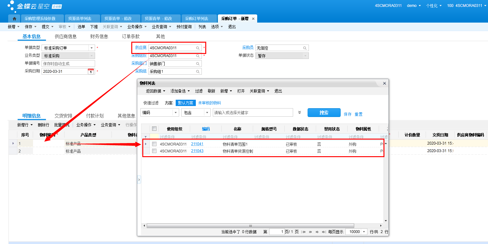Switch to 采购订单列表 tab
This screenshot has height=244, width=488.
pos(199,19)
